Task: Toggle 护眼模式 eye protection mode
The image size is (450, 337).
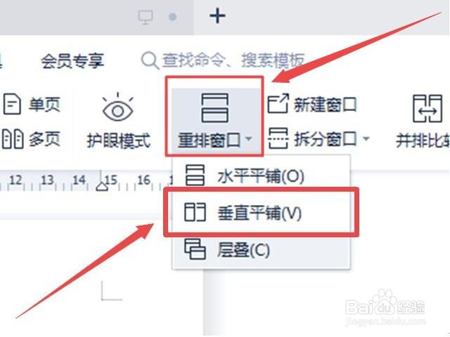Action: (118, 120)
